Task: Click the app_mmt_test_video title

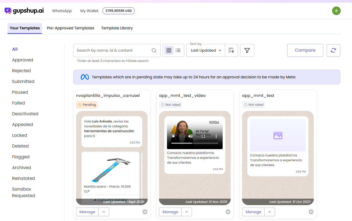Action: pos(182,96)
